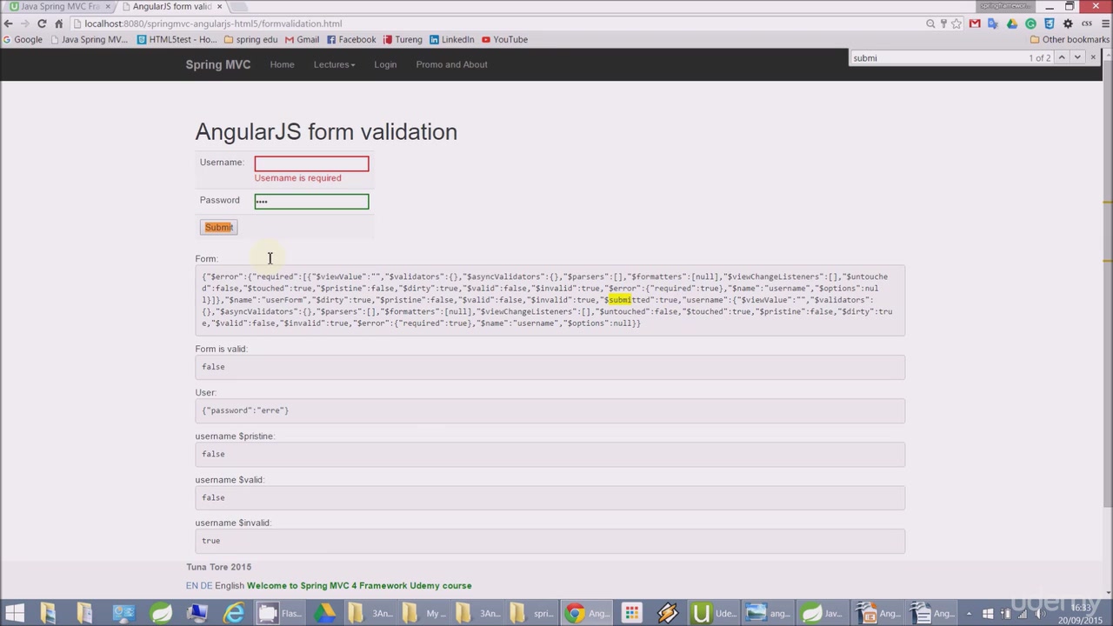Screen dimensions: 1113x626
Task: Open the Facebook bookmark
Action: [350, 39]
